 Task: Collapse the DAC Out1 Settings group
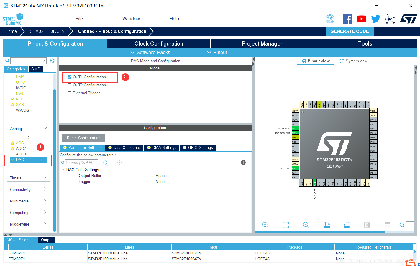coord(63,170)
